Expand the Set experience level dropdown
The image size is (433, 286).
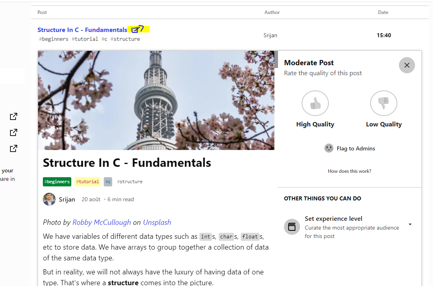[x=410, y=224]
